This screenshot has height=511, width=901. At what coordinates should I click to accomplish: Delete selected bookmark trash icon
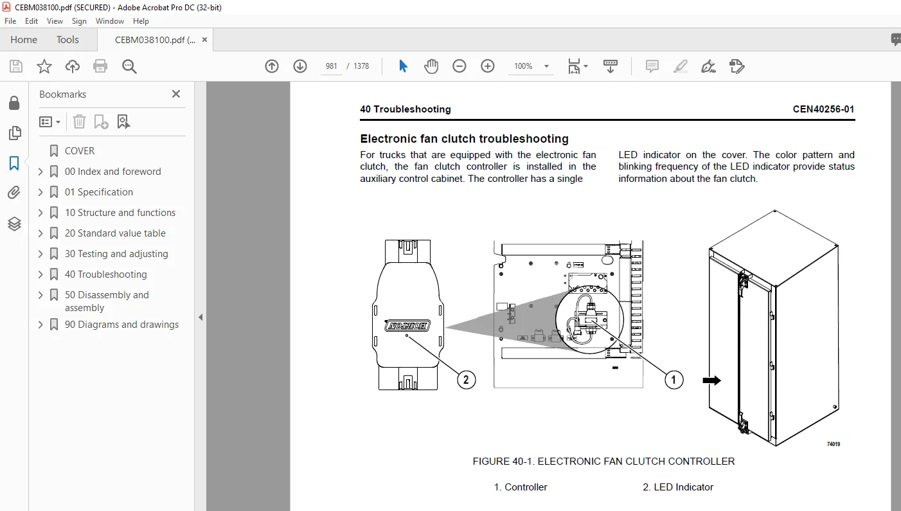[79, 121]
